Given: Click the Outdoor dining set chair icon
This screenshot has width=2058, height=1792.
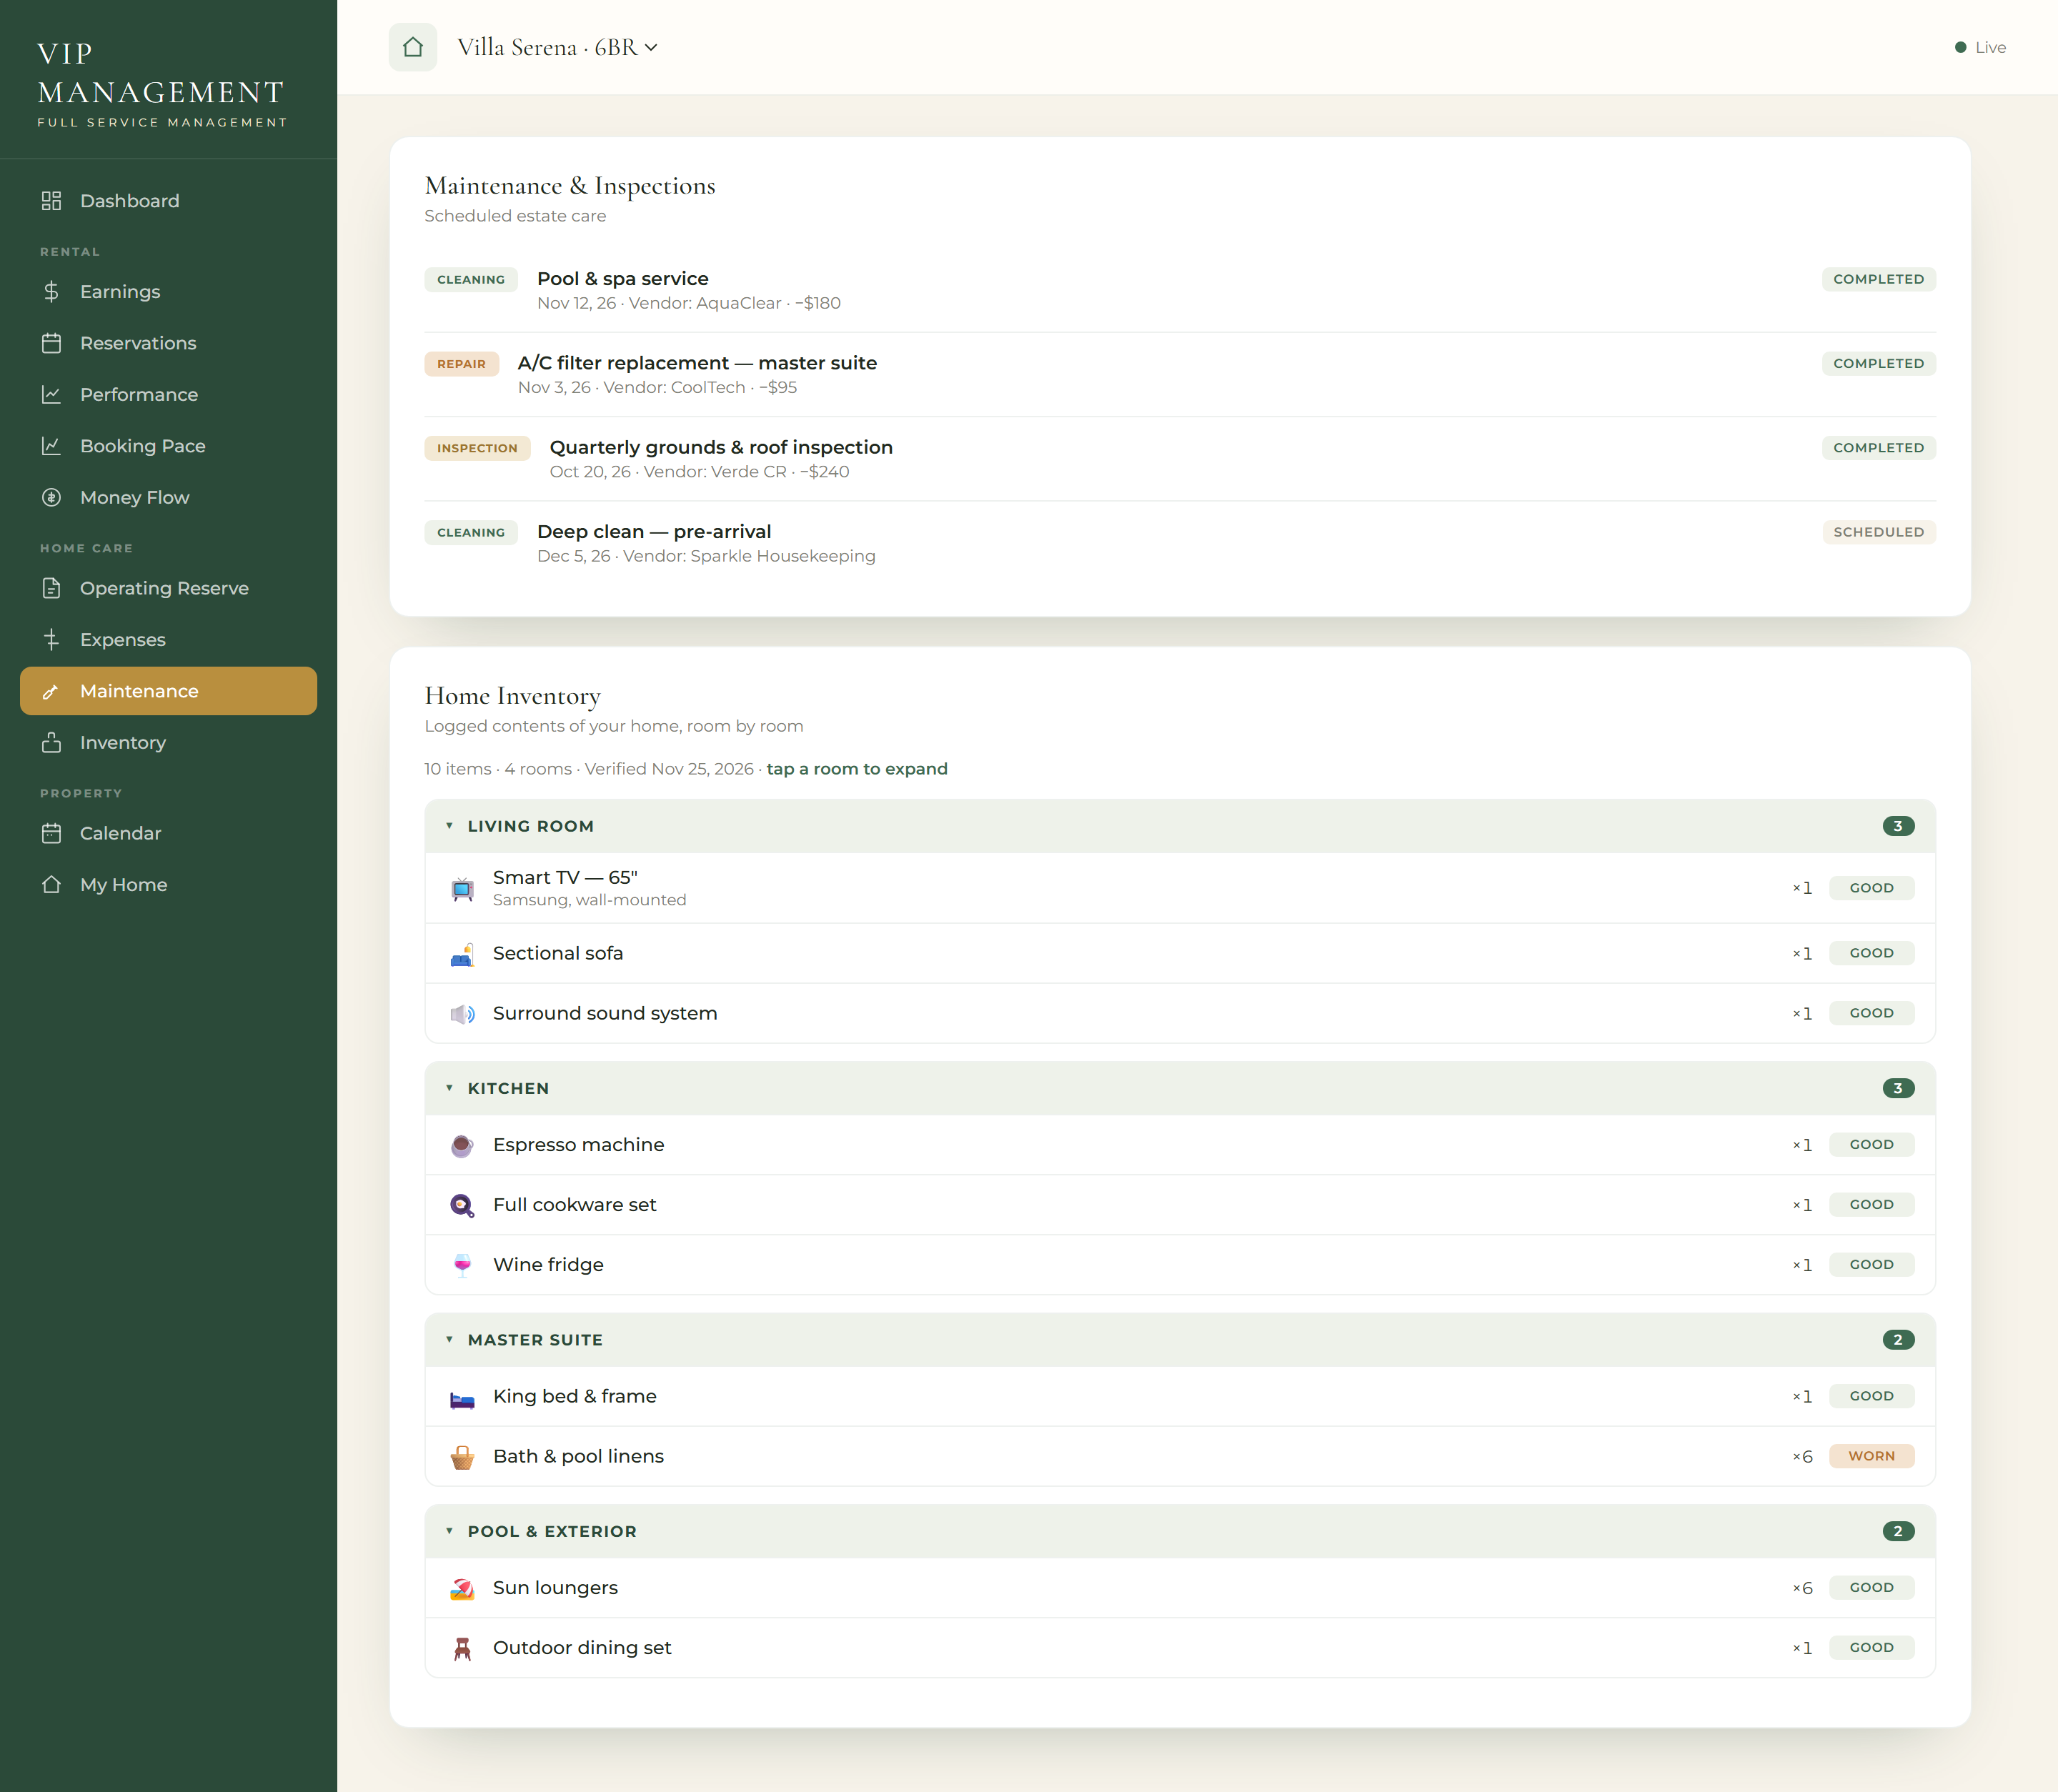Looking at the screenshot, I should pyautogui.click(x=462, y=1649).
